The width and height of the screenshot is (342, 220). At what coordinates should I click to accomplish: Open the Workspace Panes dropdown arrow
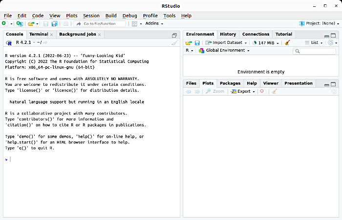coord(141,24)
